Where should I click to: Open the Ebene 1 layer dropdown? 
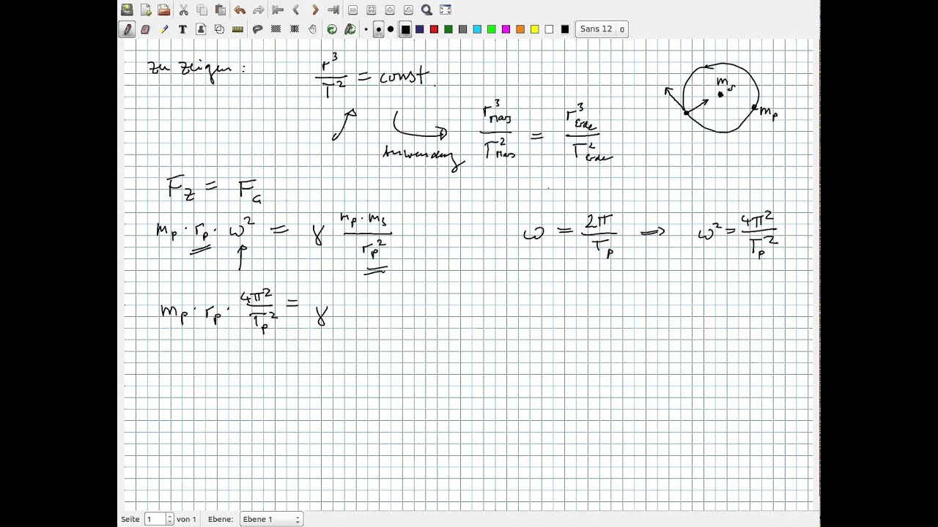pos(270,519)
